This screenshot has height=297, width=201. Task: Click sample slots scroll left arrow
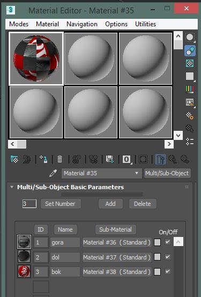[12, 144]
